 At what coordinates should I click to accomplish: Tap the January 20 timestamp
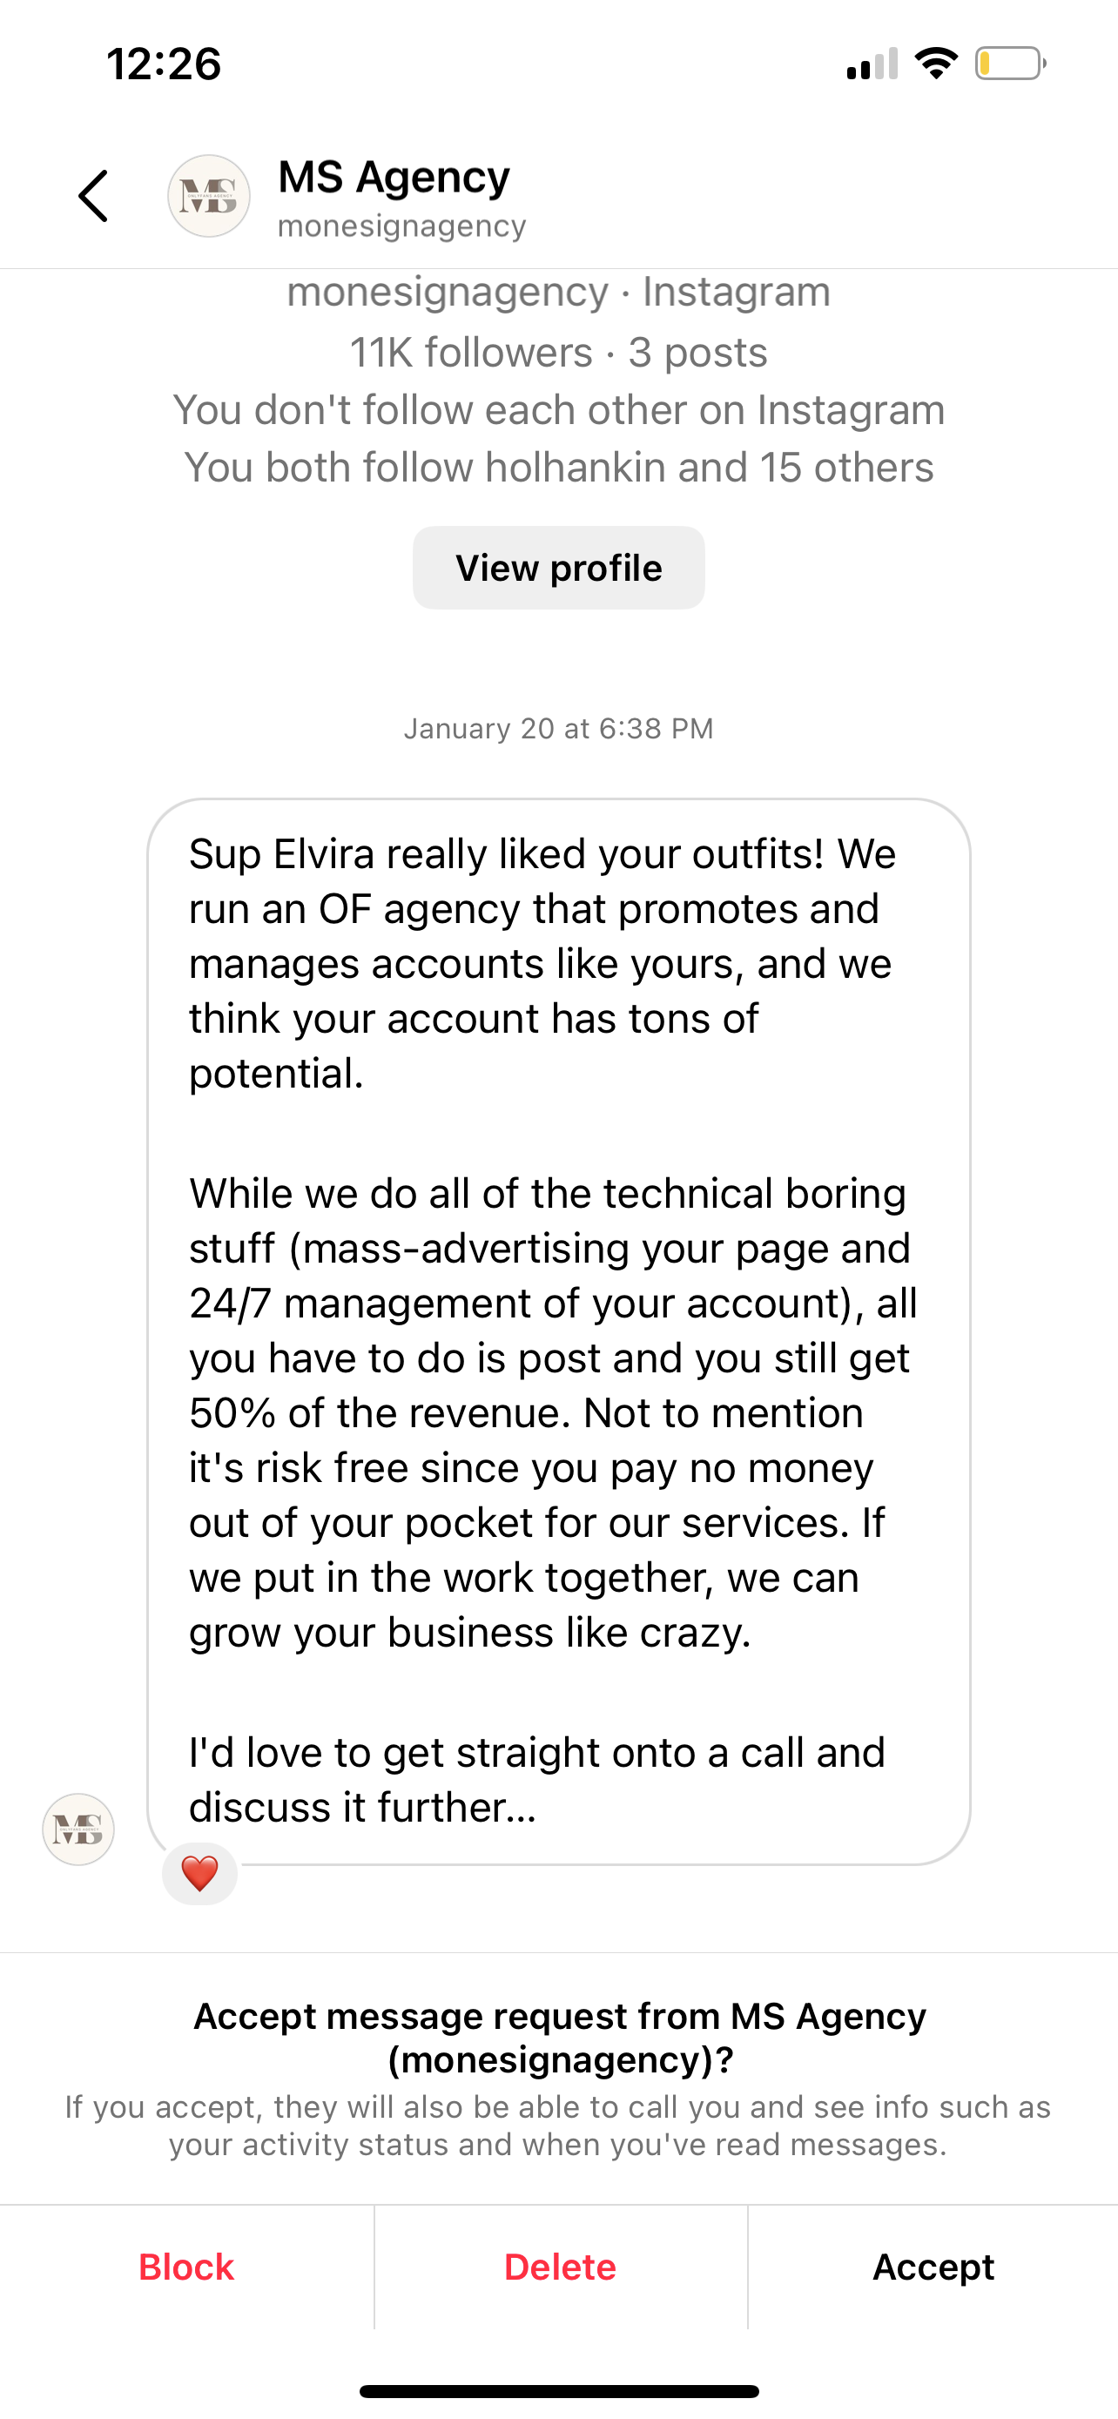558,729
